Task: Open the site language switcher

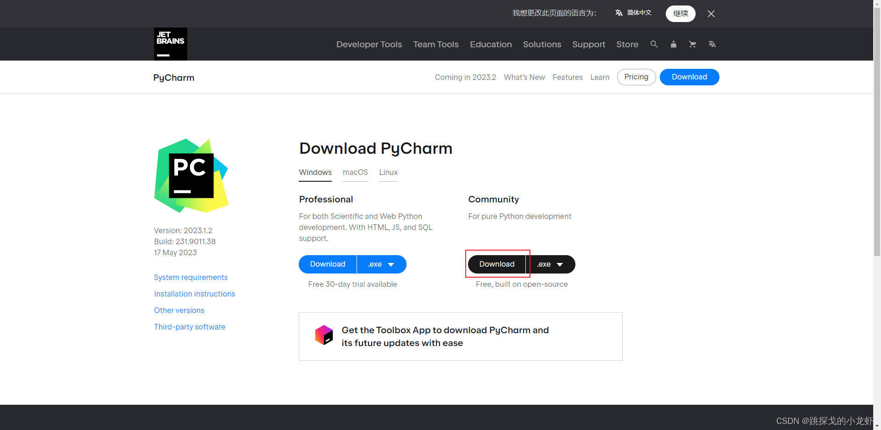Action: [712, 44]
